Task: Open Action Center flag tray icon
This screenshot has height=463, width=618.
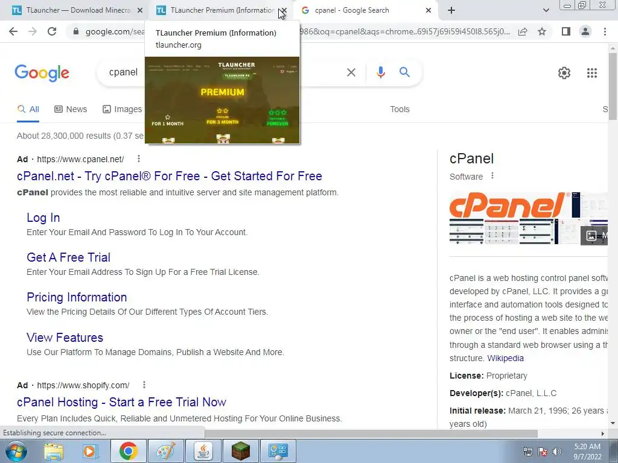Action: [x=543, y=452]
